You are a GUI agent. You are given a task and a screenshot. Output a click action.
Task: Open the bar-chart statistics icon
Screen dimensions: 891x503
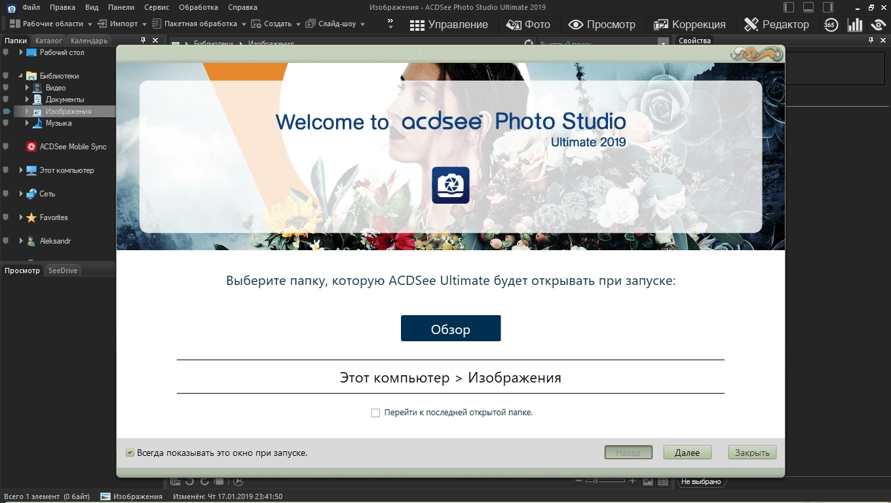point(855,25)
